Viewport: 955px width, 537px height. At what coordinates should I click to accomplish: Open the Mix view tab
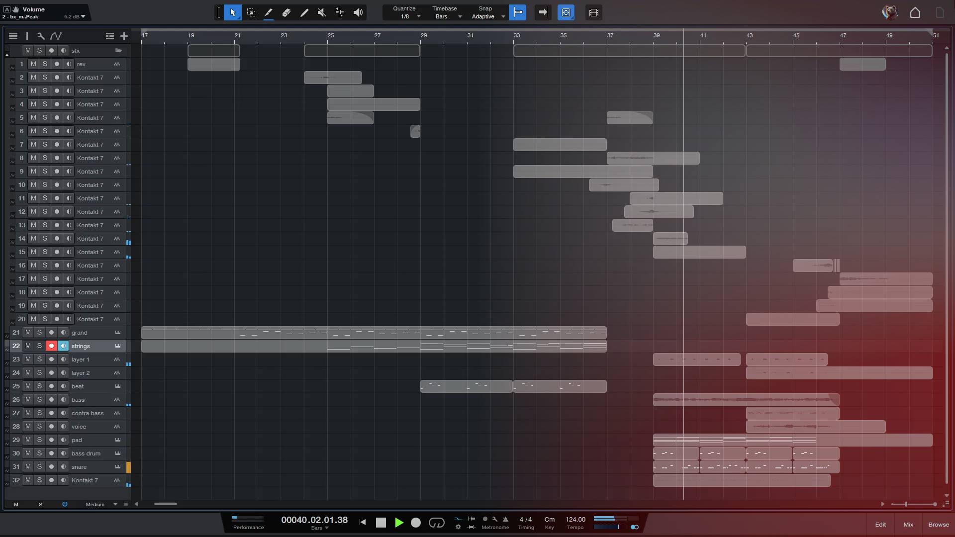click(908, 525)
